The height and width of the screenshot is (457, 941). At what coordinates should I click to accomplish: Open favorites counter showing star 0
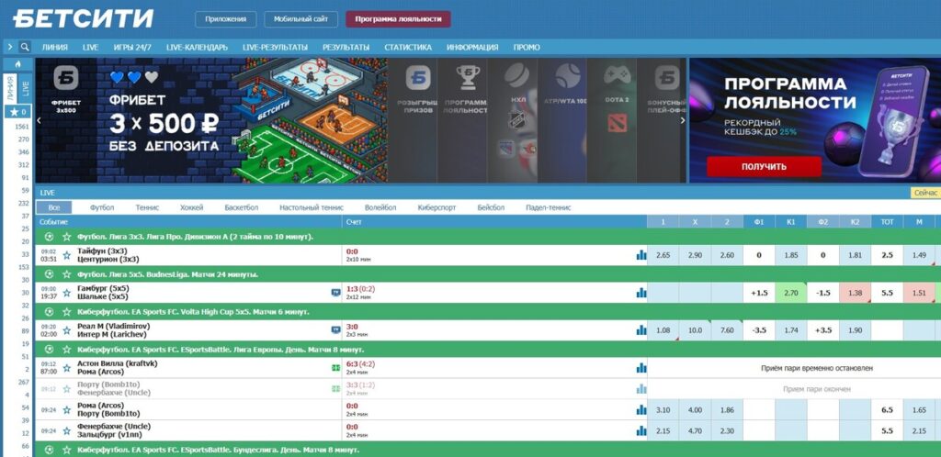click(18, 111)
